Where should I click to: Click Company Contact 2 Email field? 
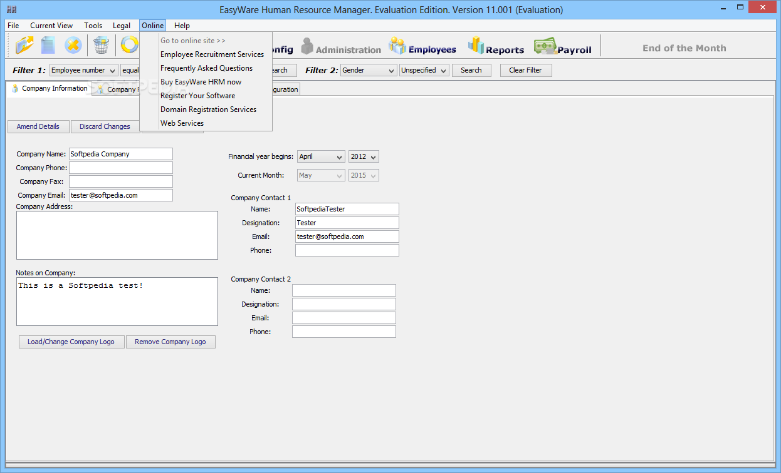pyautogui.click(x=344, y=318)
